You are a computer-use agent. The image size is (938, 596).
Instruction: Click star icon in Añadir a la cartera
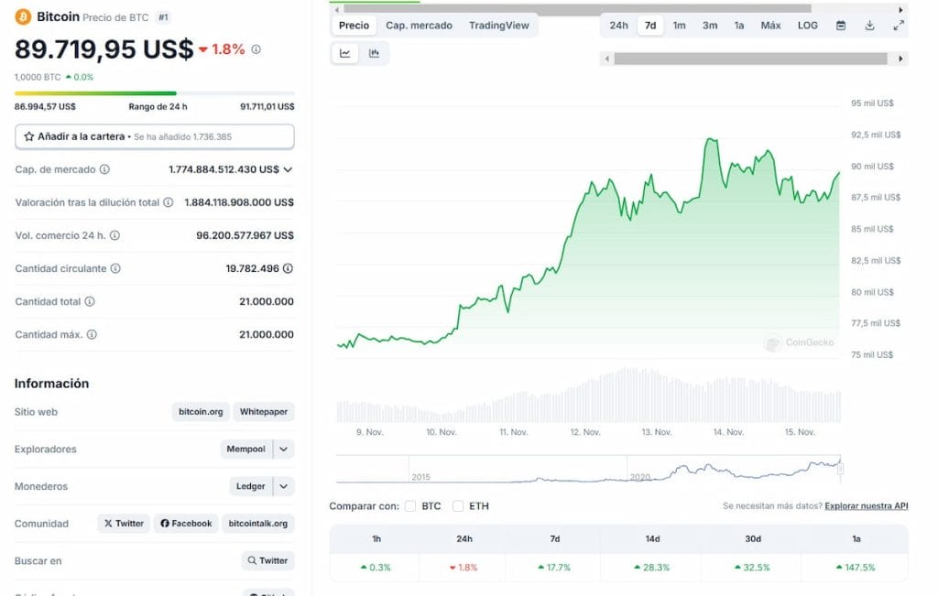click(28, 136)
